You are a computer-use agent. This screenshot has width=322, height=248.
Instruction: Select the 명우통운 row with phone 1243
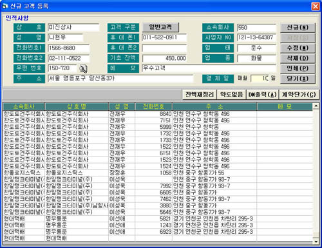coord(158,225)
